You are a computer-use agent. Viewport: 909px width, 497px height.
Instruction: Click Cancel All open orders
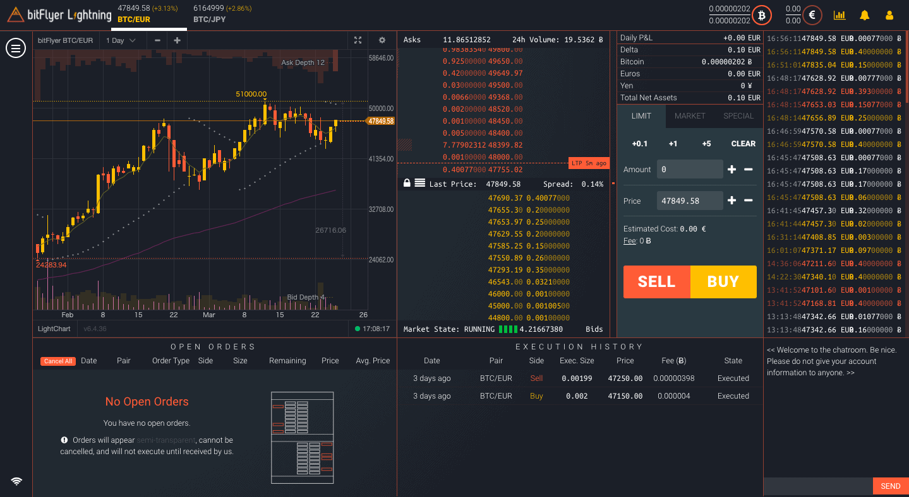click(x=58, y=361)
